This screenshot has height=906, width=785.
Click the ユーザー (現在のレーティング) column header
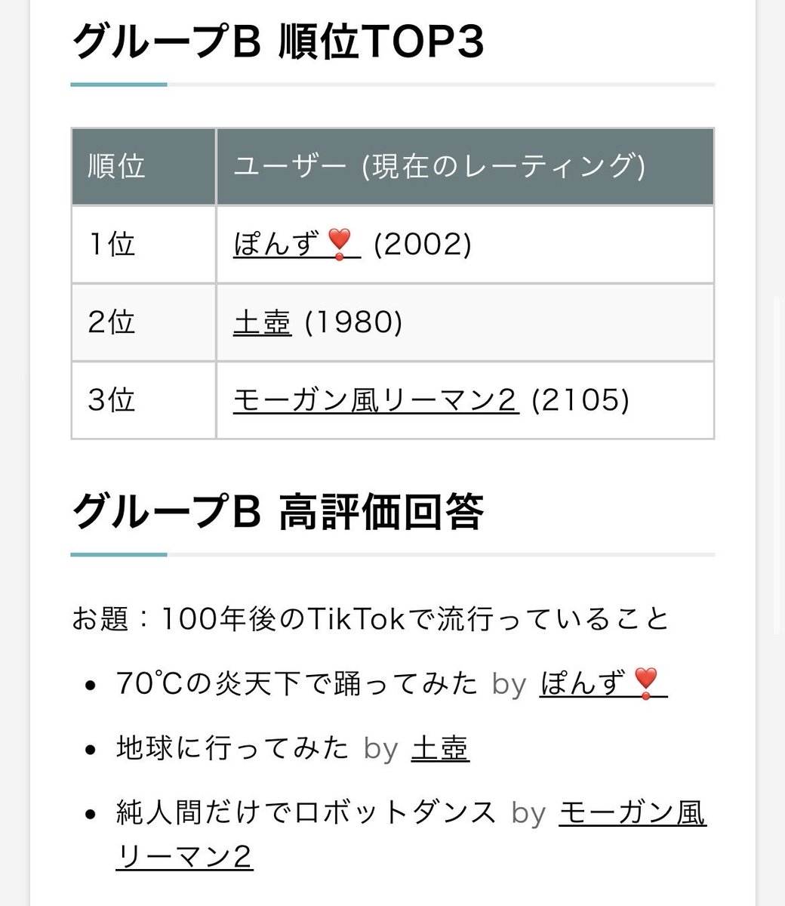pyautogui.click(x=465, y=166)
